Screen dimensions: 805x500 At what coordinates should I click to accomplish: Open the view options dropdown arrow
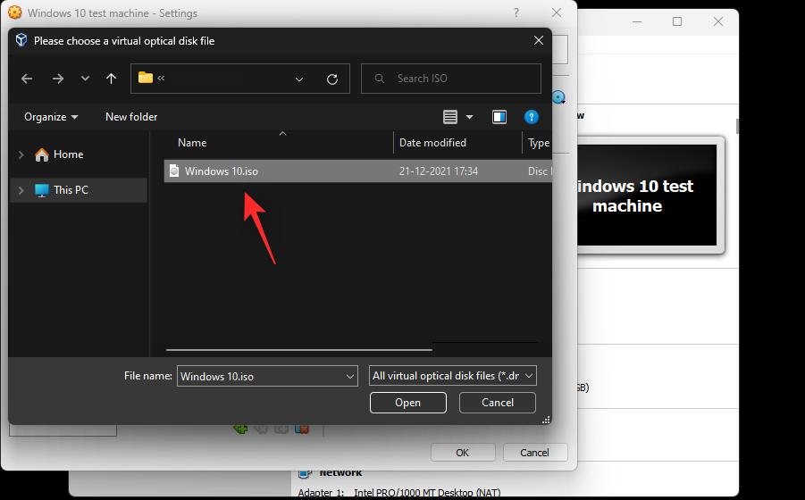coord(469,117)
